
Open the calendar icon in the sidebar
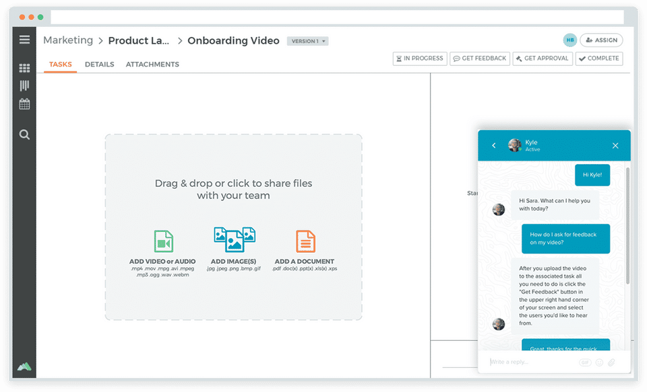pos(24,104)
